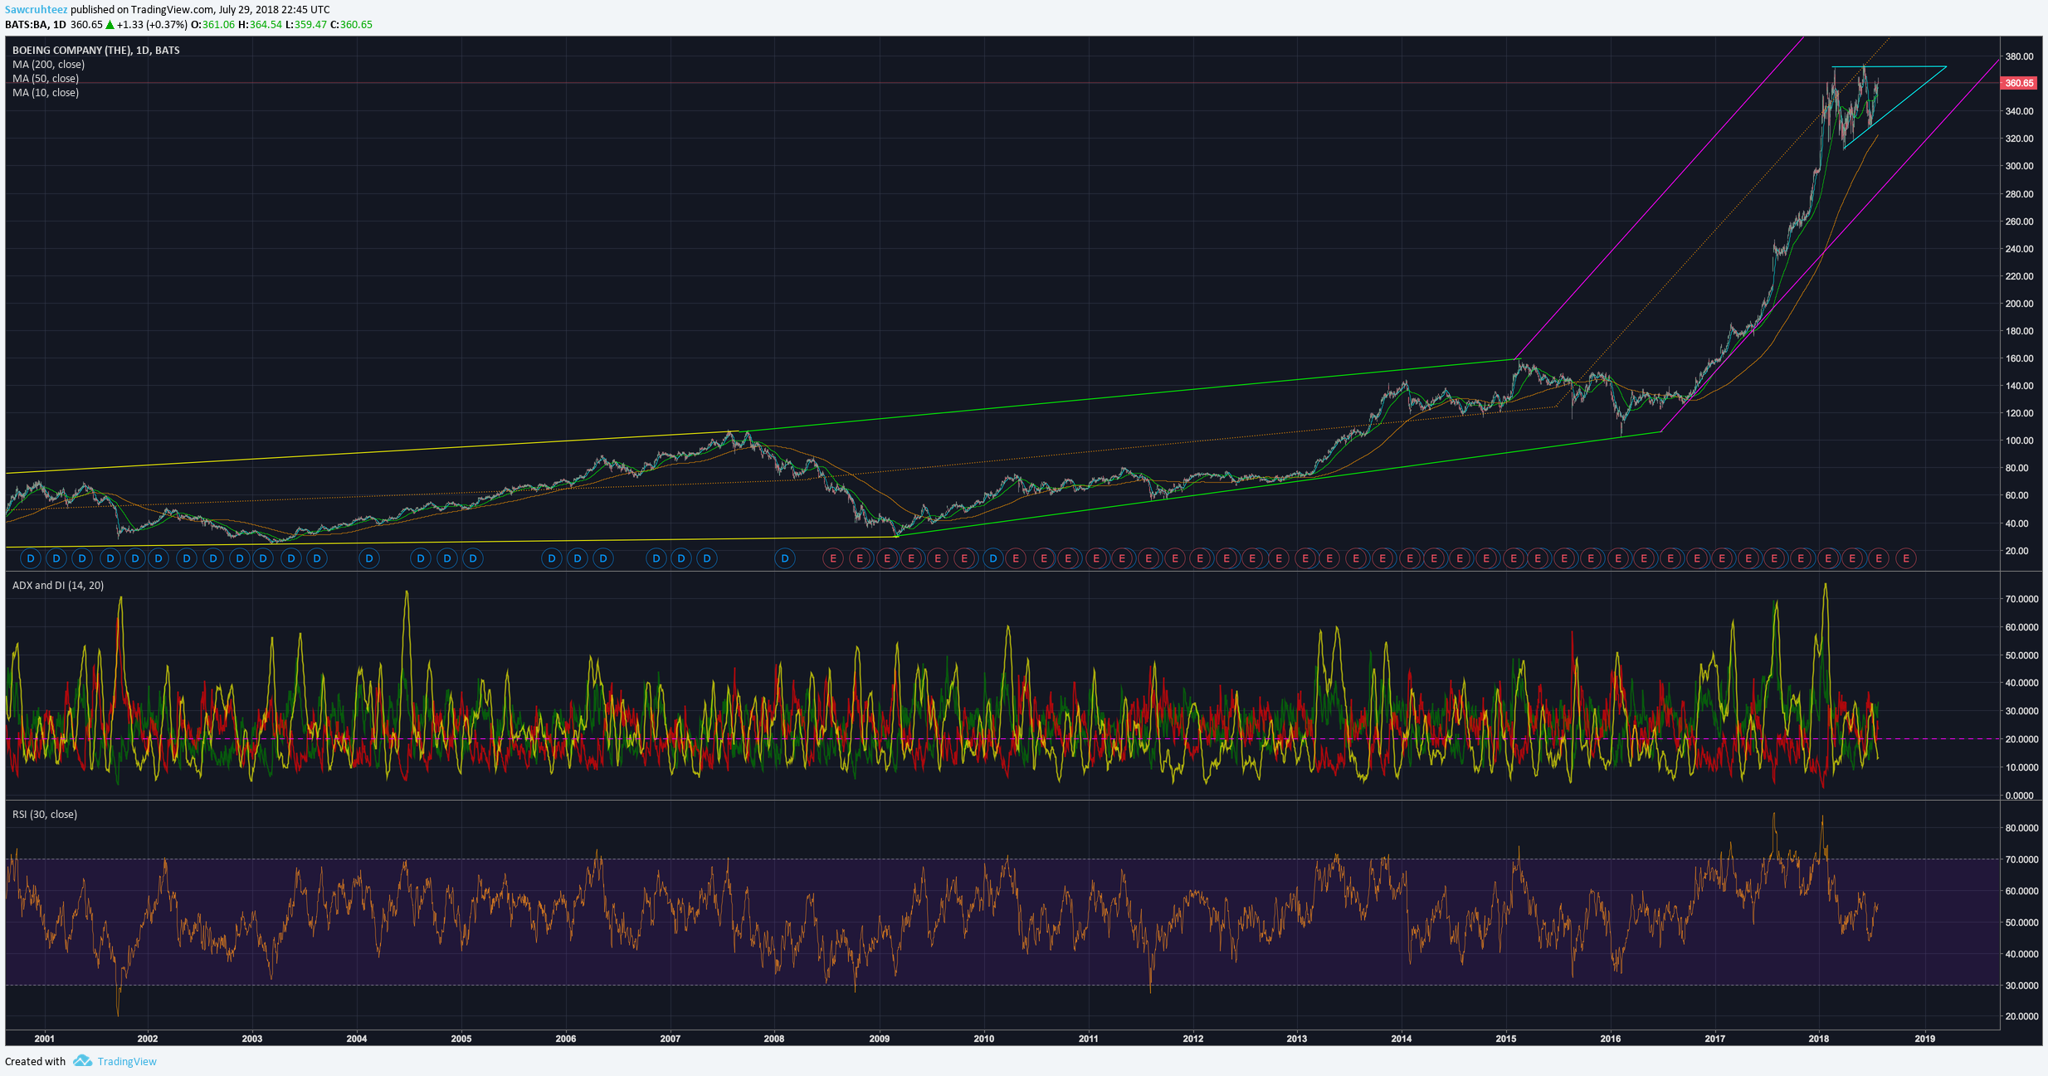
Task: Select the lone D dividend marker near 2004
Action: click(369, 558)
